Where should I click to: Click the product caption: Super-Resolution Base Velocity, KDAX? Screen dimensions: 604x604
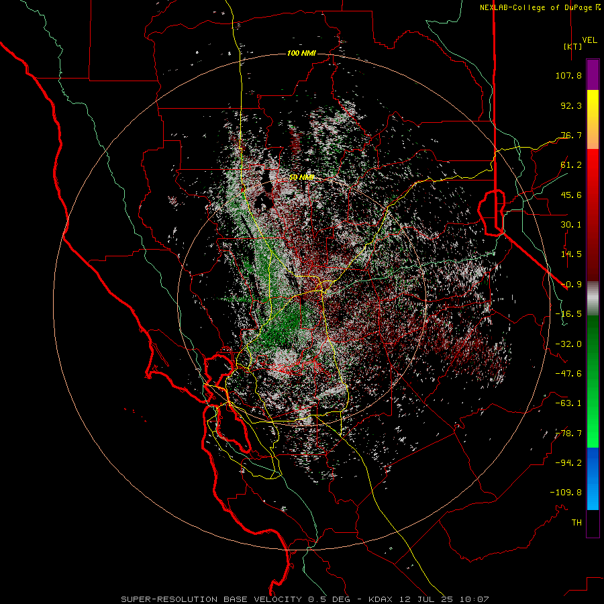(305, 599)
